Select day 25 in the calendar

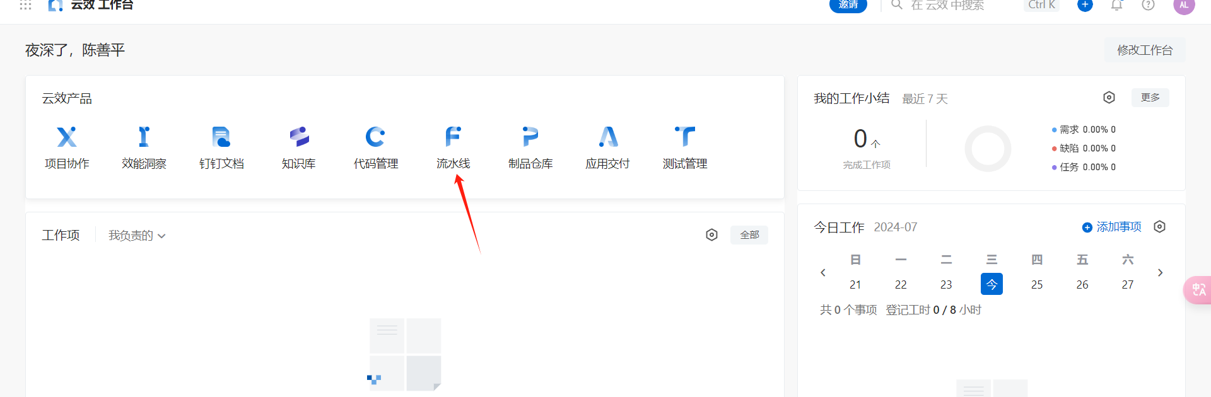pos(1037,284)
